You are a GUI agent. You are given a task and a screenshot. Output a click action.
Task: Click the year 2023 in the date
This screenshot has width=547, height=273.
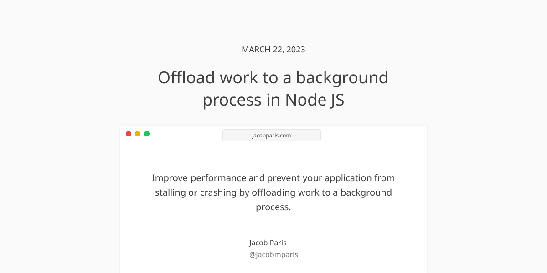pyautogui.click(x=295, y=50)
